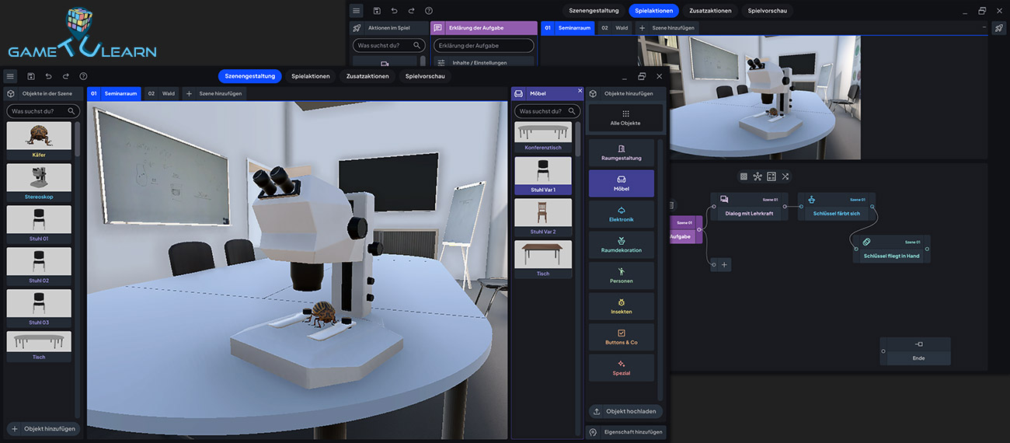The width and height of the screenshot is (1010, 443).
Task: Click the fit-to-frame icon in node graph toolbar
Action: point(771,176)
